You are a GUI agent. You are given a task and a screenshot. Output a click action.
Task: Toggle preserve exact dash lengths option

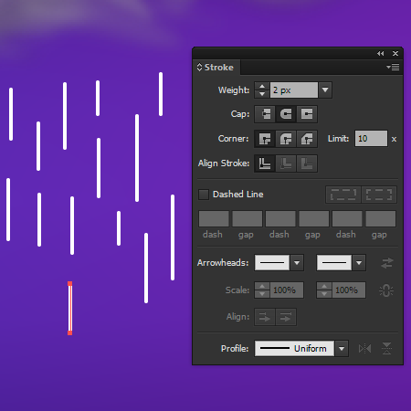click(343, 195)
